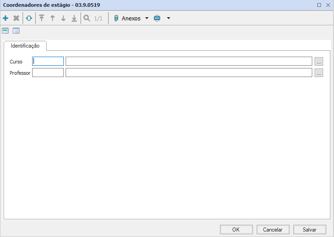Screen dimensions: 334x237
Task: Refresh the record with the reload icon
Action: (29, 19)
